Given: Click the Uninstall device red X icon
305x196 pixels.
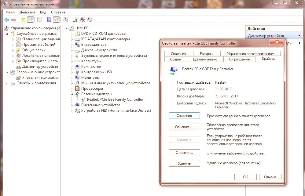Looking at the screenshot, I should tap(82, 20).
